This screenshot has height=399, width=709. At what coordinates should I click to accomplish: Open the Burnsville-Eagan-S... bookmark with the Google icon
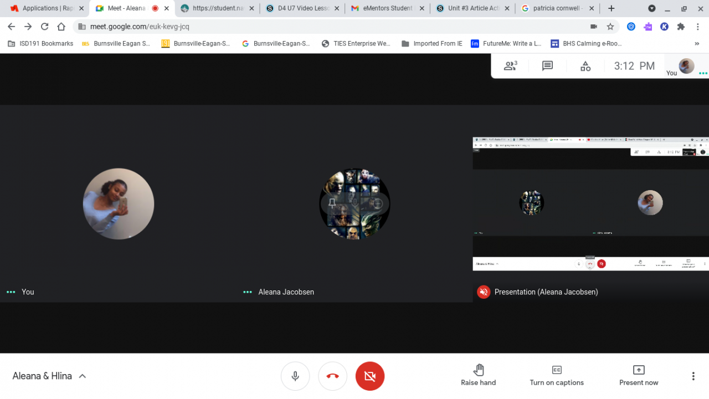click(x=276, y=44)
